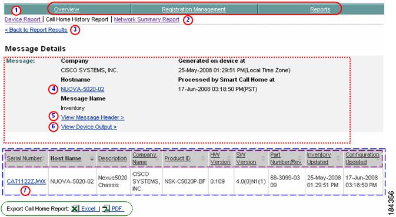Open hostname link NUOVA-5020-02 in Message Details
396x217 pixels.
tap(82, 89)
